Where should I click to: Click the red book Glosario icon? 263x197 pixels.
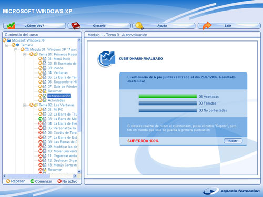point(76,26)
